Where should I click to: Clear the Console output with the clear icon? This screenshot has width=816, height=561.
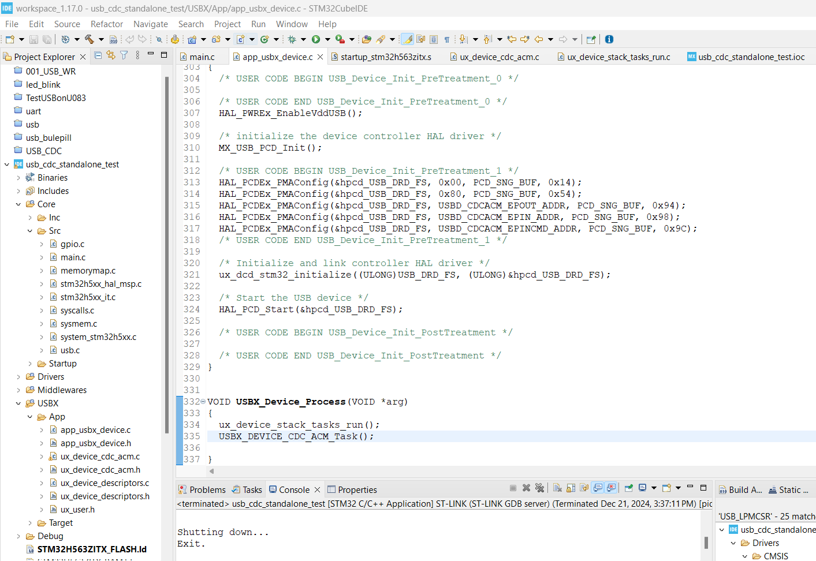point(557,488)
